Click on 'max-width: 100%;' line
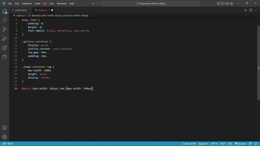Screen dimensions: 260x146 tap(39, 71)
